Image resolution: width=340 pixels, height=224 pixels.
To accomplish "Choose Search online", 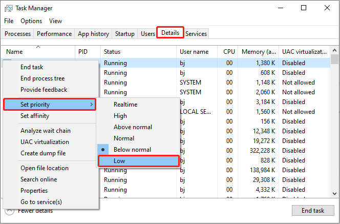I will click(x=51, y=179).
